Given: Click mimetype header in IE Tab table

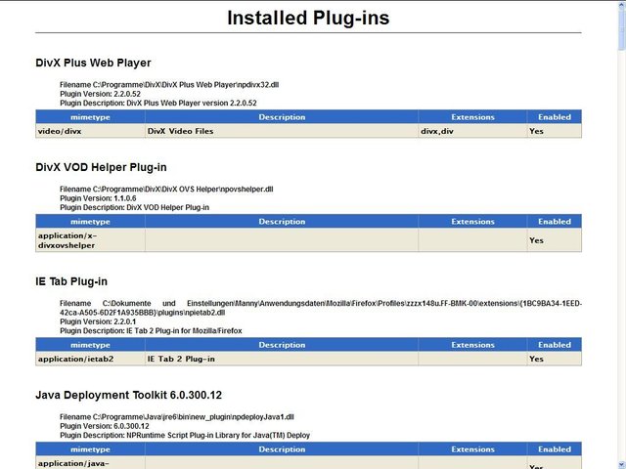Looking at the screenshot, I should 90,345.
